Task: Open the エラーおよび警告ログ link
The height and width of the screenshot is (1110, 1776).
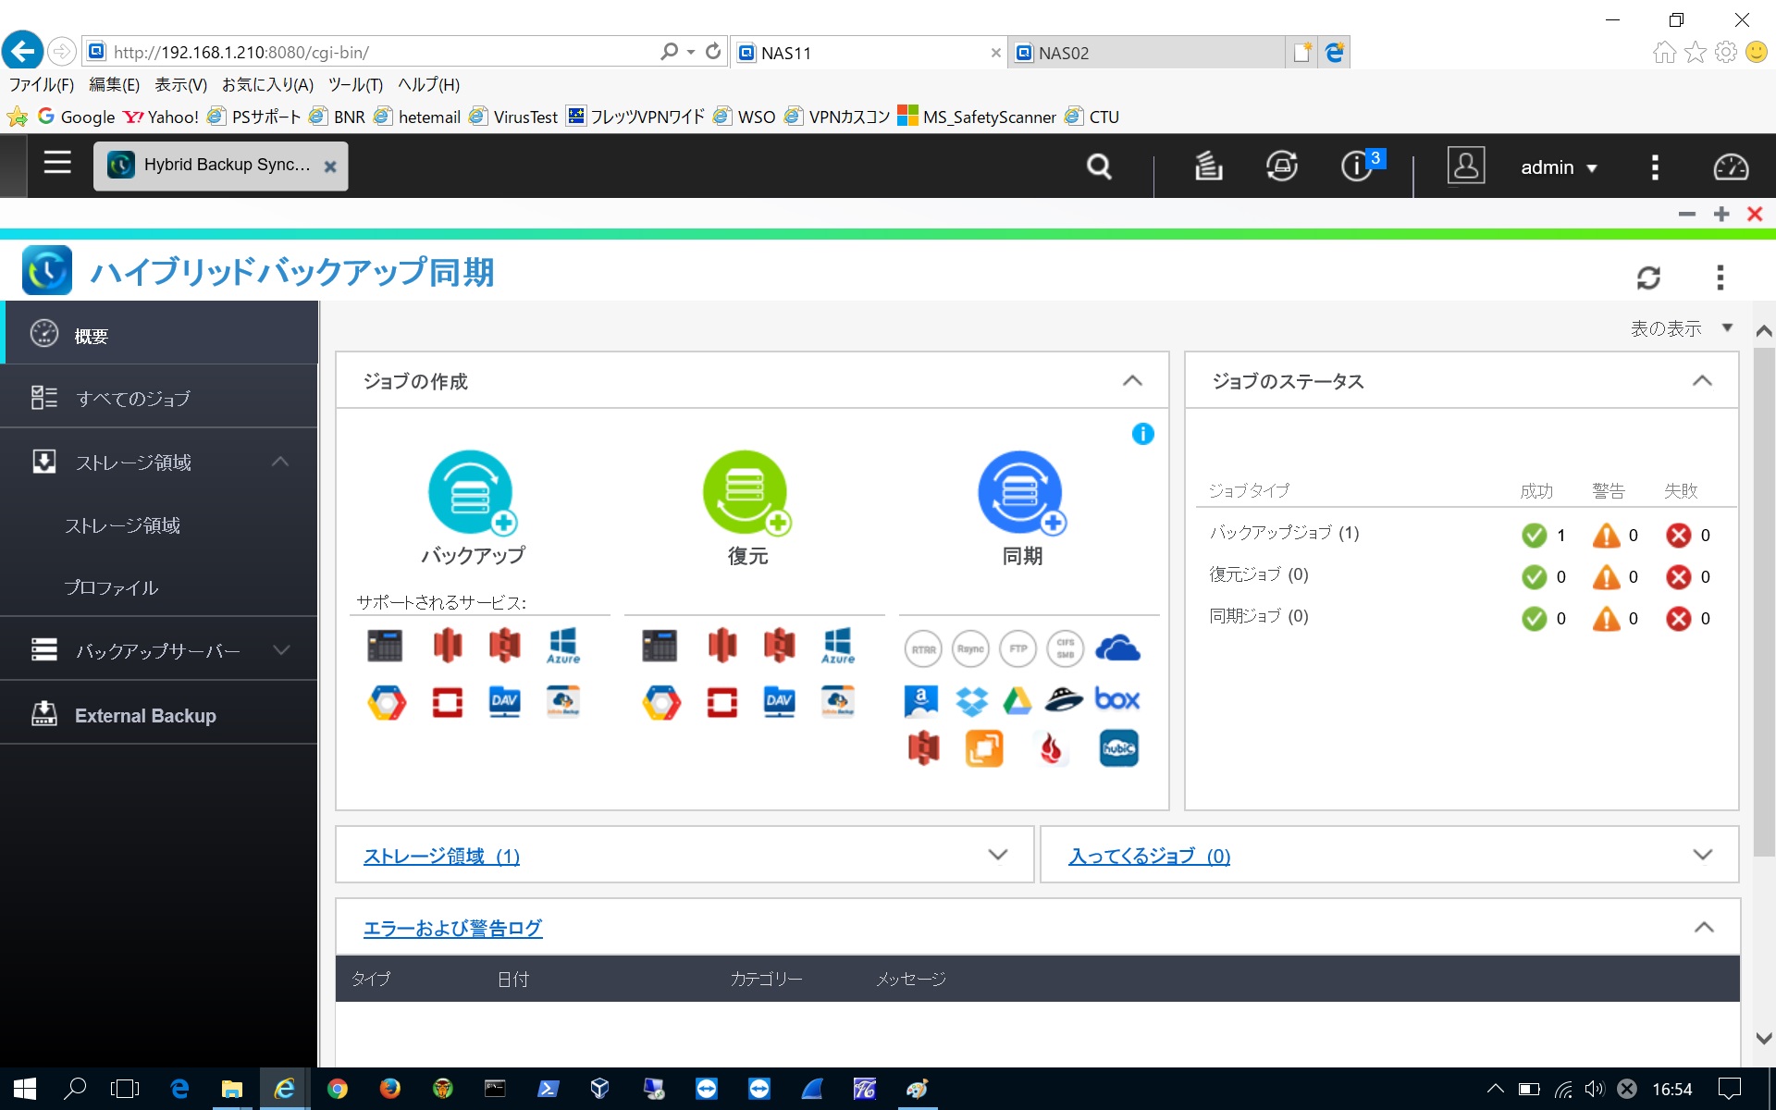Action: (x=452, y=928)
